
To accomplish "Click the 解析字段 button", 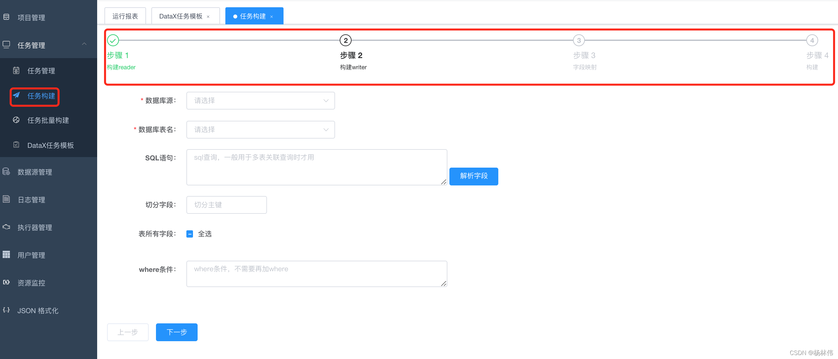I will 474,176.
